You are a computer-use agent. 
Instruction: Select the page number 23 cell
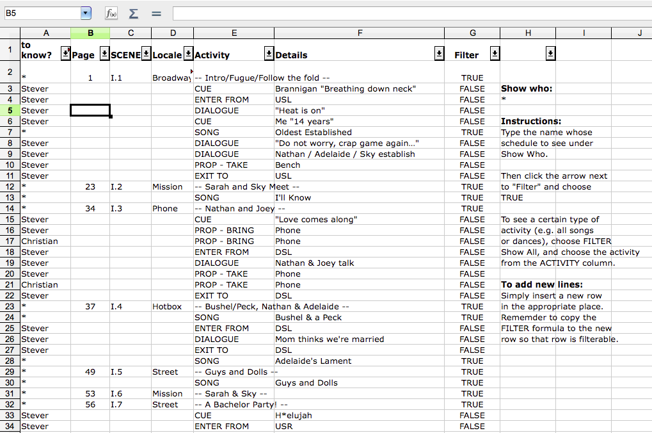pos(90,186)
